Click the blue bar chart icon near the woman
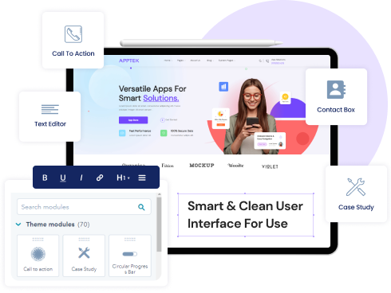This screenshot has height=293, width=391. point(223,87)
